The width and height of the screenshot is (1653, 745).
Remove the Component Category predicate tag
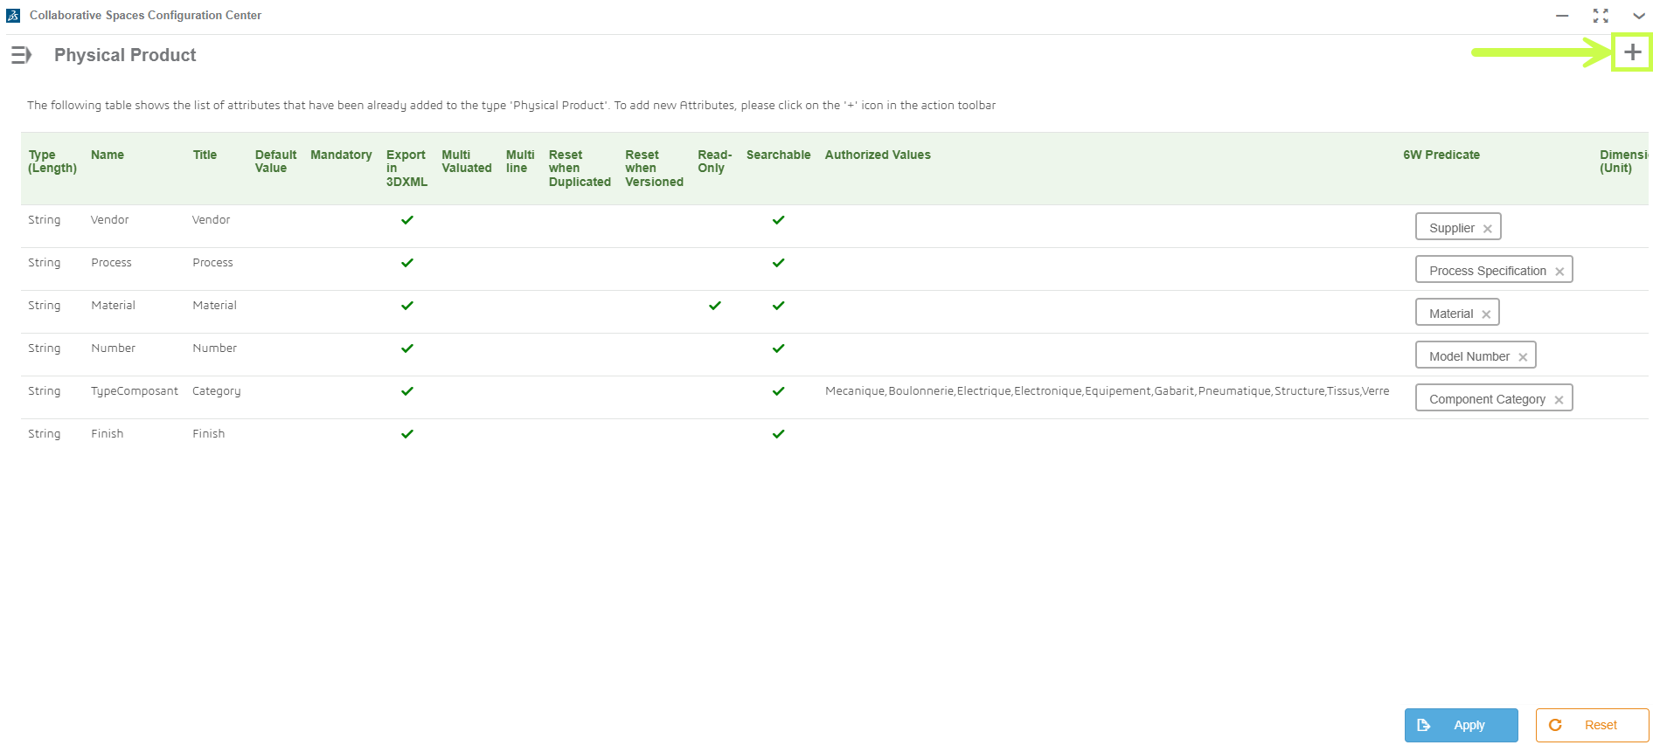tap(1559, 400)
